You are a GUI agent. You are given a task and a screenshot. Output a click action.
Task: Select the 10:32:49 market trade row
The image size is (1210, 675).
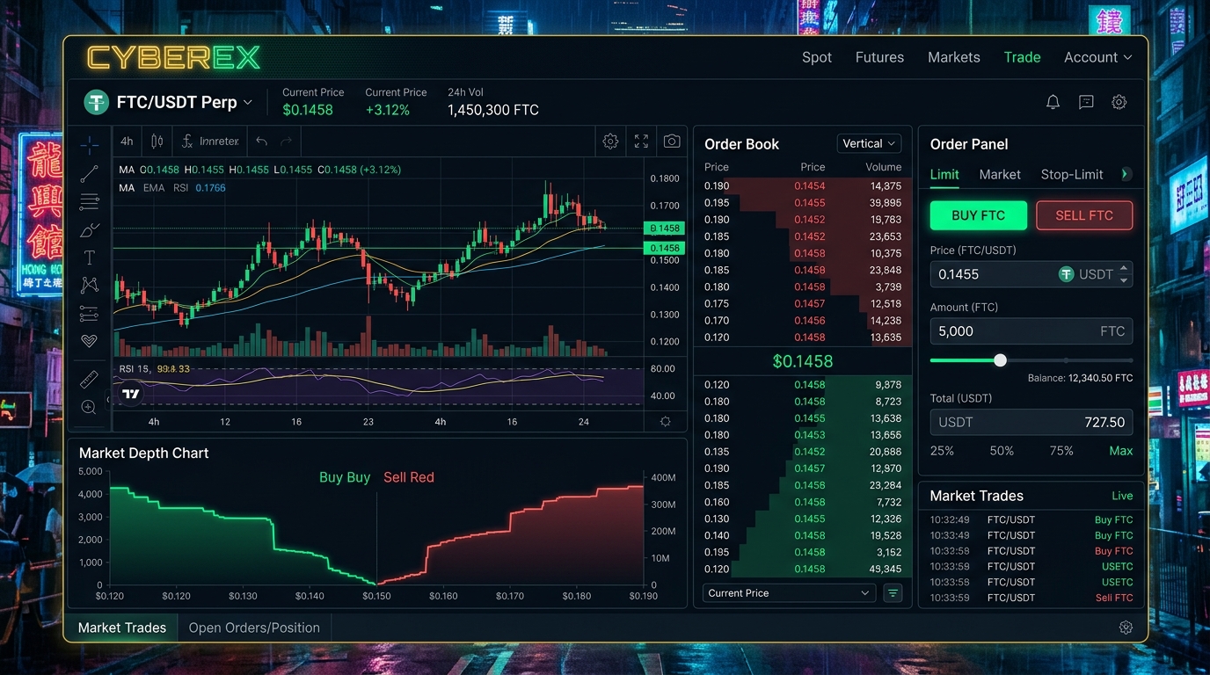(x=1031, y=519)
